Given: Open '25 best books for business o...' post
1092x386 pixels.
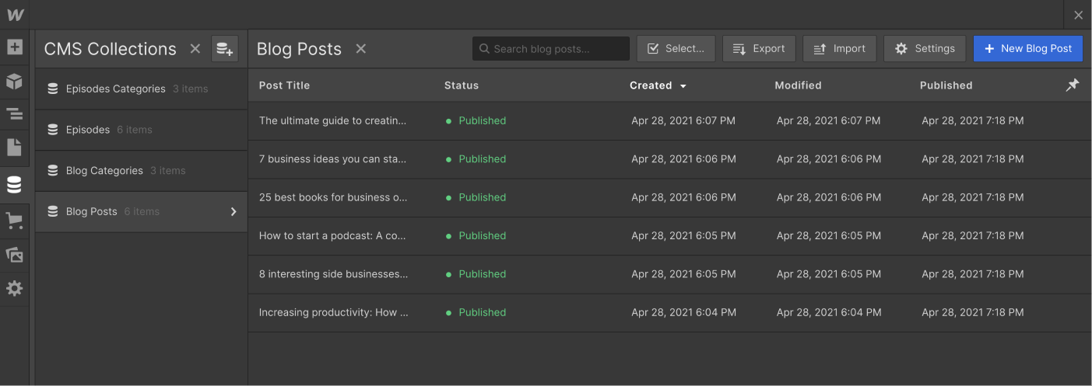Looking at the screenshot, I should pyautogui.click(x=333, y=197).
